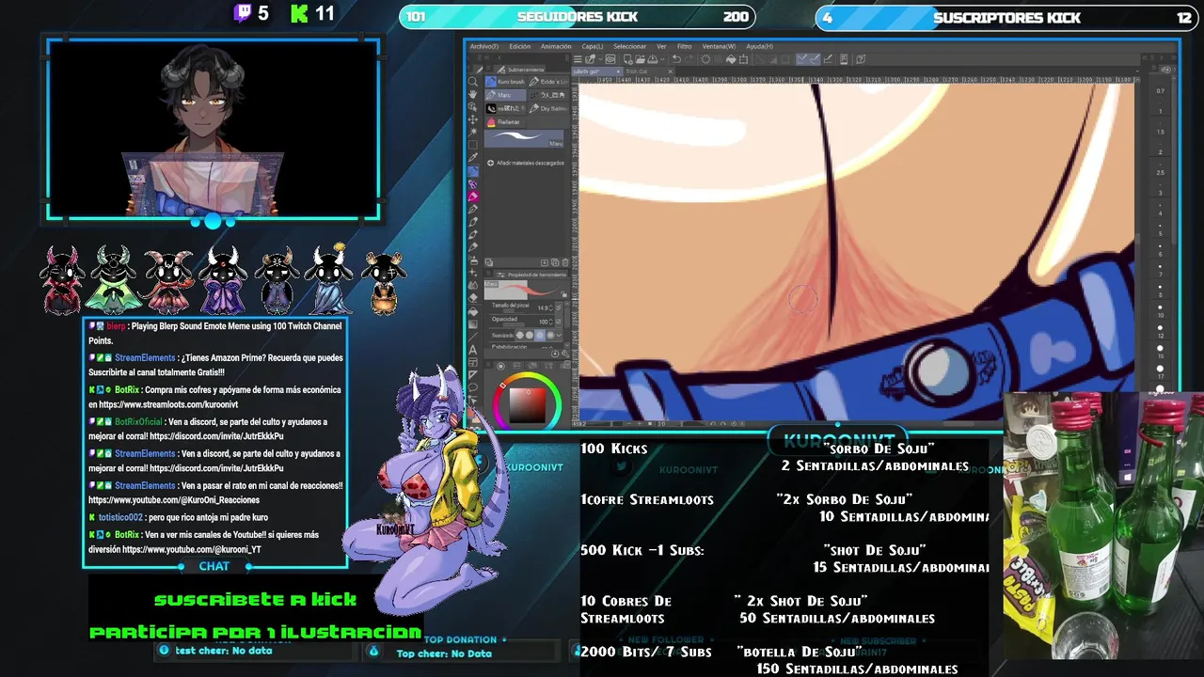The height and width of the screenshot is (677, 1204).
Task: Open the Edición menu
Action: click(x=520, y=46)
